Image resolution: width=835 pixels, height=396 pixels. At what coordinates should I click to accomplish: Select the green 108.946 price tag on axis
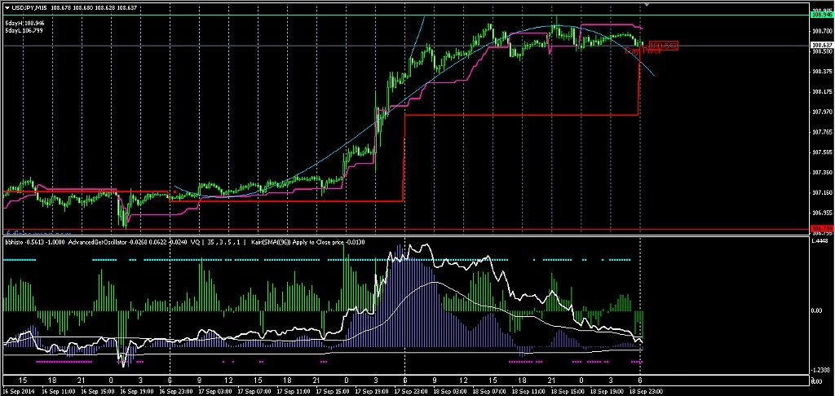[822, 15]
